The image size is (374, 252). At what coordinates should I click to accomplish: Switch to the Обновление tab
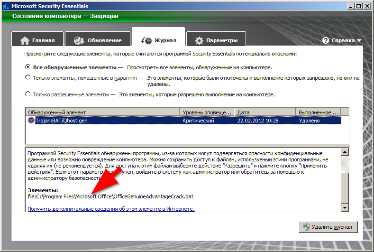pyautogui.click(x=98, y=39)
